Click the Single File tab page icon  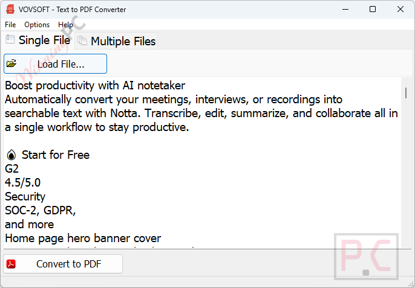coord(10,39)
